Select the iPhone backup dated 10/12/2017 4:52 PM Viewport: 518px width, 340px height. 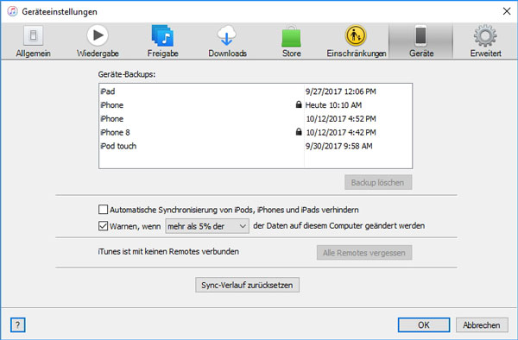(256, 118)
